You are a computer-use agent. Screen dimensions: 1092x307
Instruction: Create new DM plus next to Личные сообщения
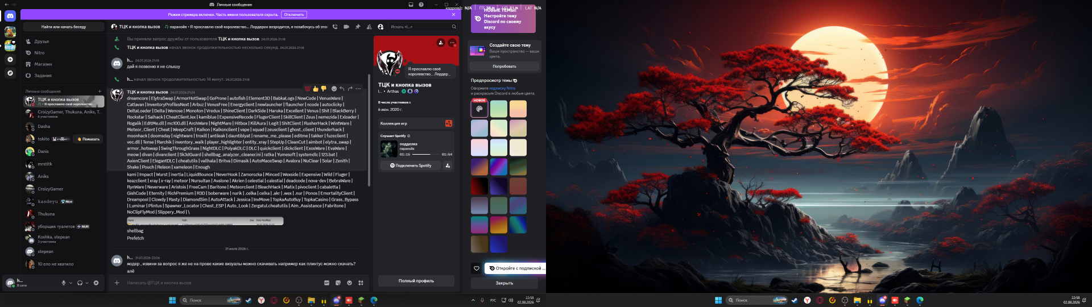click(100, 91)
